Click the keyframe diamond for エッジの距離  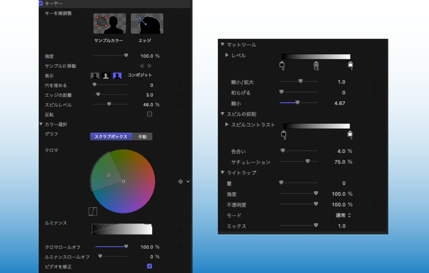tap(181, 95)
